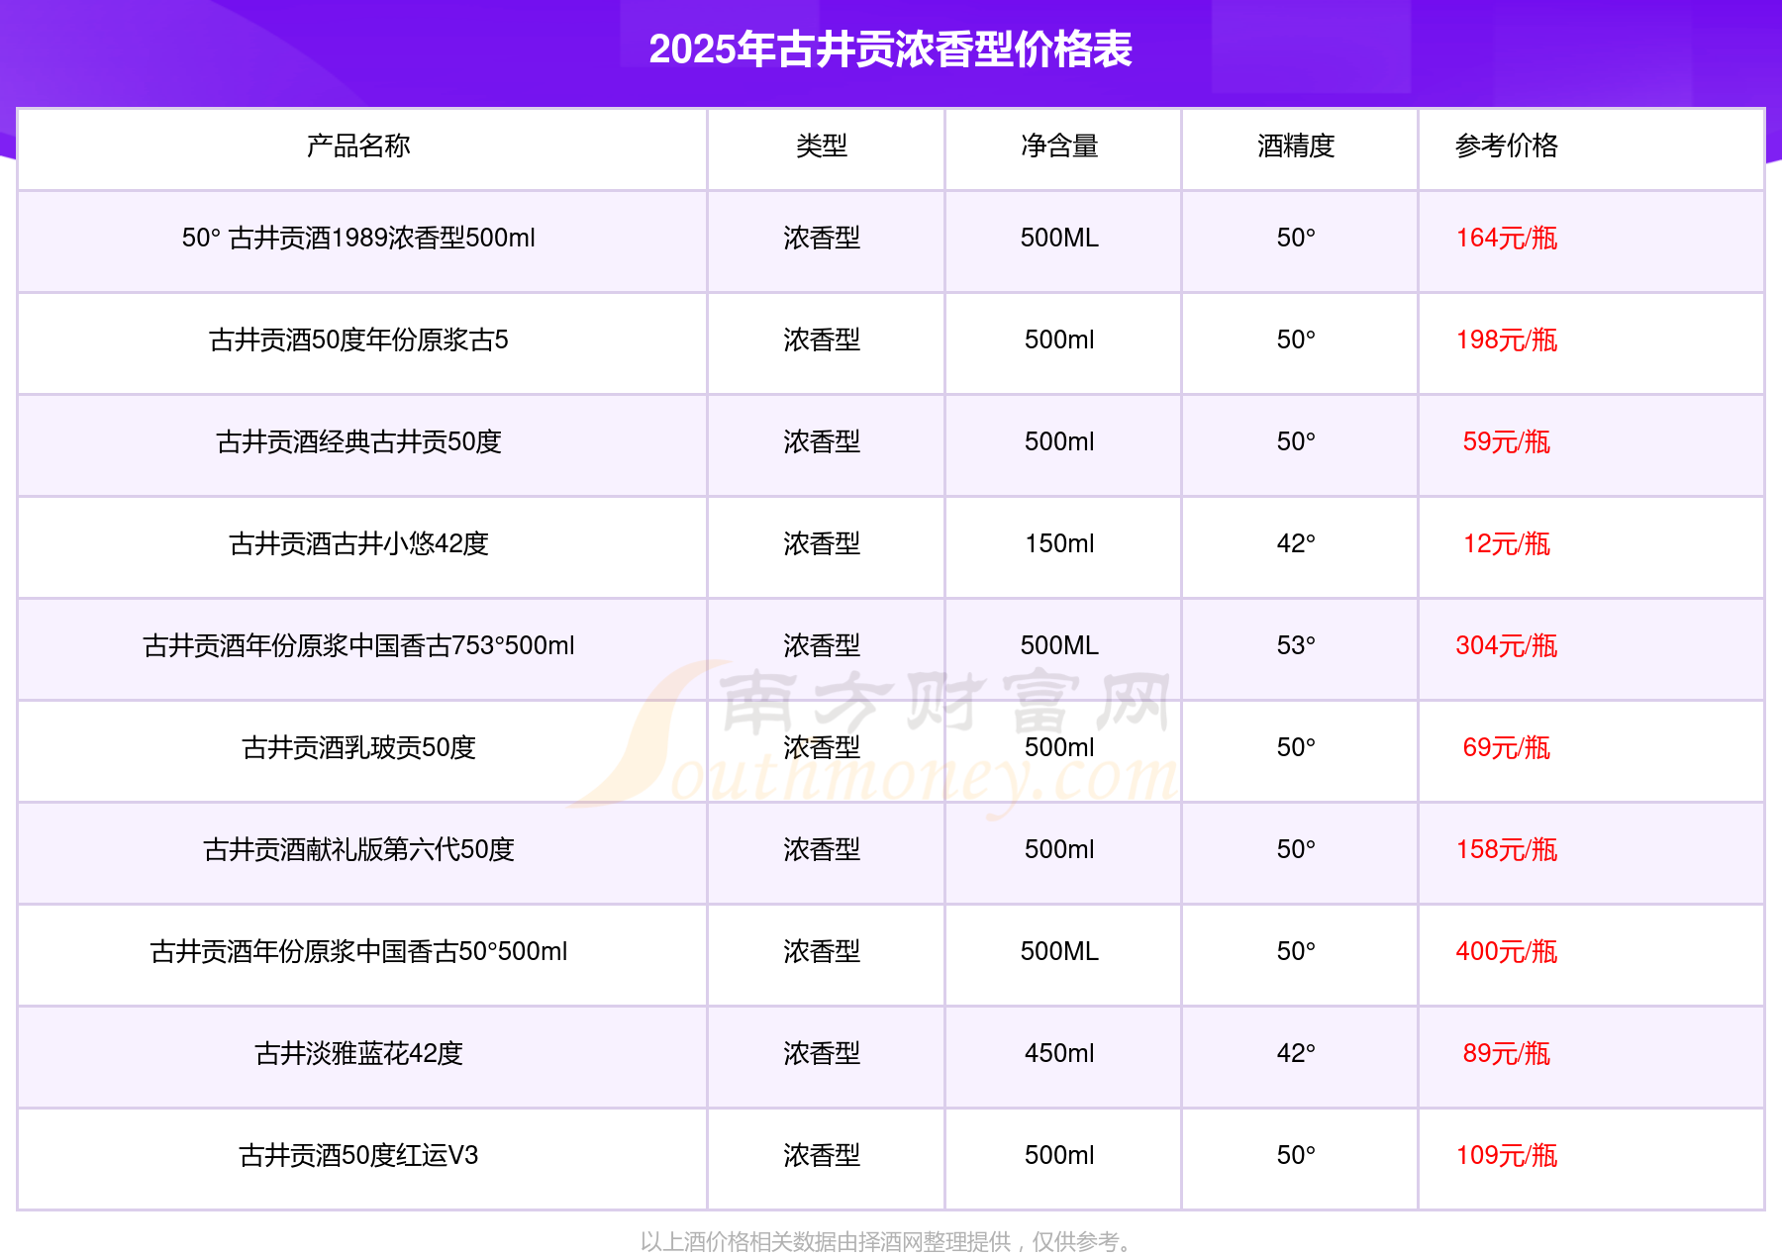Click product name "古井贡酒献礼版第六代50度"

pyautogui.click(x=358, y=850)
